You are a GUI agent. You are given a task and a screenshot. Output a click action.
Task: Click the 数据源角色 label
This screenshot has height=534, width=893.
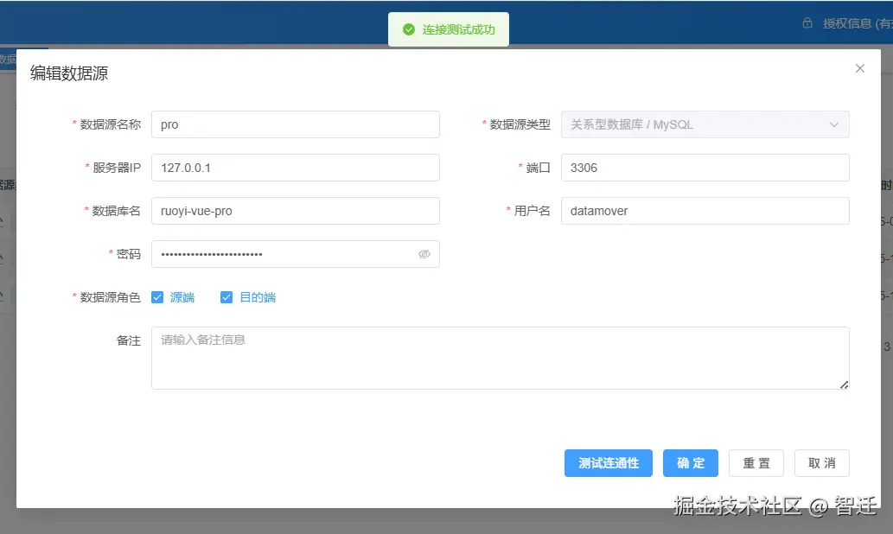(x=110, y=297)
